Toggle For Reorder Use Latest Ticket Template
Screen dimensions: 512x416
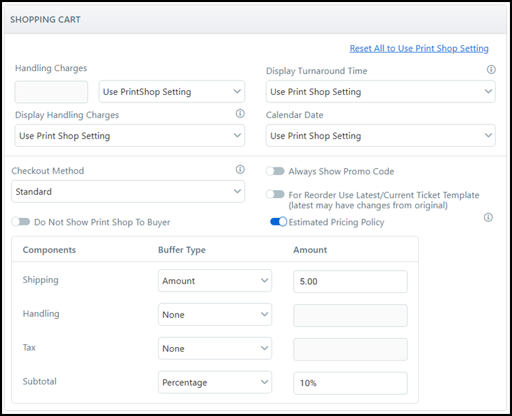tap(275, 195)
